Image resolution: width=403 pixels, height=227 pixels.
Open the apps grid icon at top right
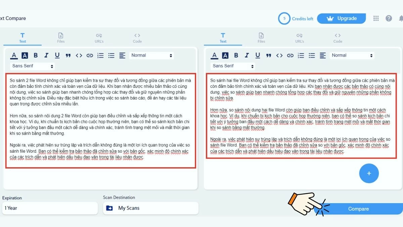(376, 18)
